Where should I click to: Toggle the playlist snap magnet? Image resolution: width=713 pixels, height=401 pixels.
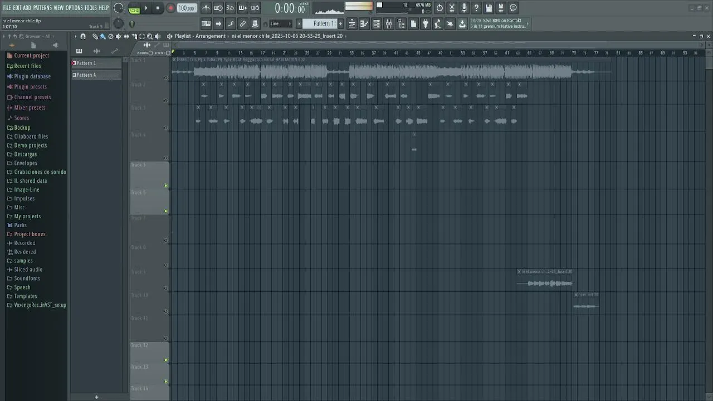pos(83,36)
